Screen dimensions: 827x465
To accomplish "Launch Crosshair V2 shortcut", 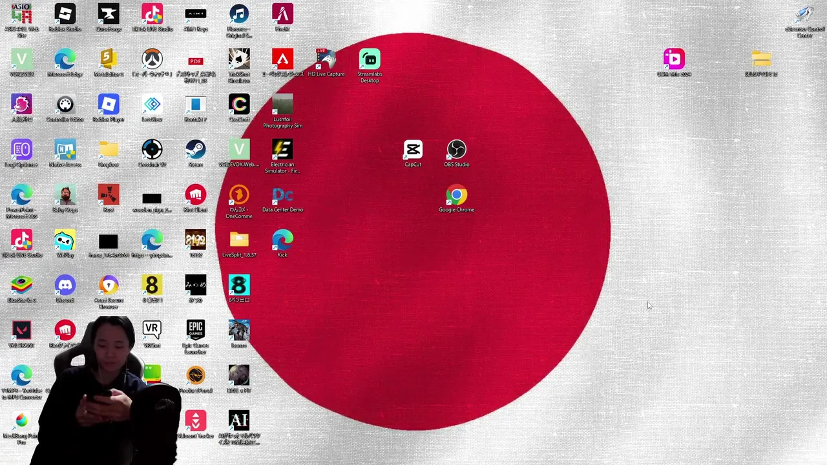I will point(152,150).
